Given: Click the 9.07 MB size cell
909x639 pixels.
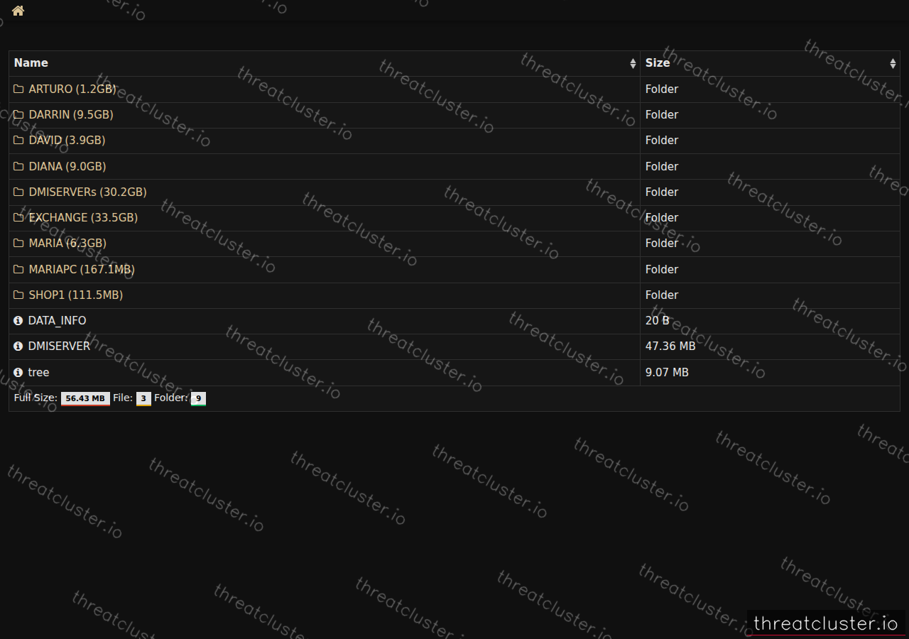Looking at the screenshot, I should [770, 372].
